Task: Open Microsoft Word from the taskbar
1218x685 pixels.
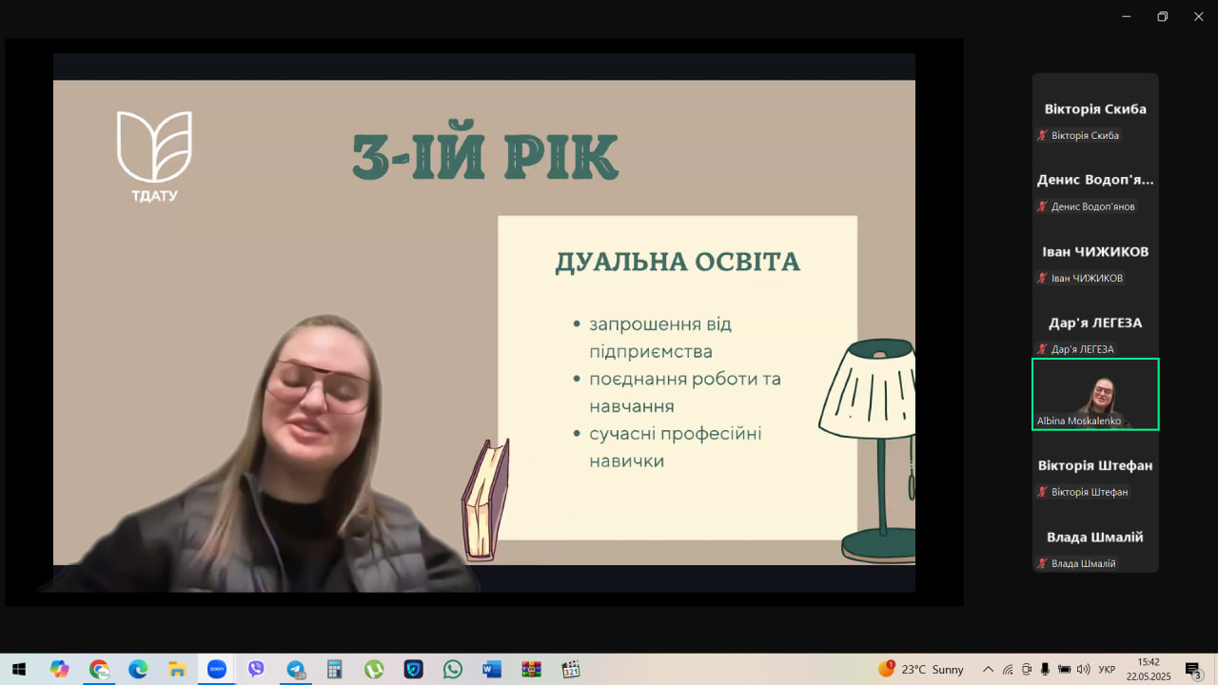Action: (x=492, y=669)
